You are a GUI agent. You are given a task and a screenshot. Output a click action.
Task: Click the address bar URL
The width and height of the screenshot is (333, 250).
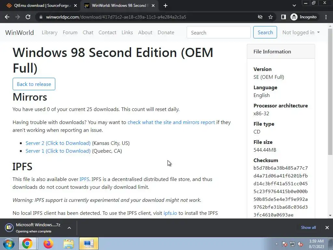116,17
